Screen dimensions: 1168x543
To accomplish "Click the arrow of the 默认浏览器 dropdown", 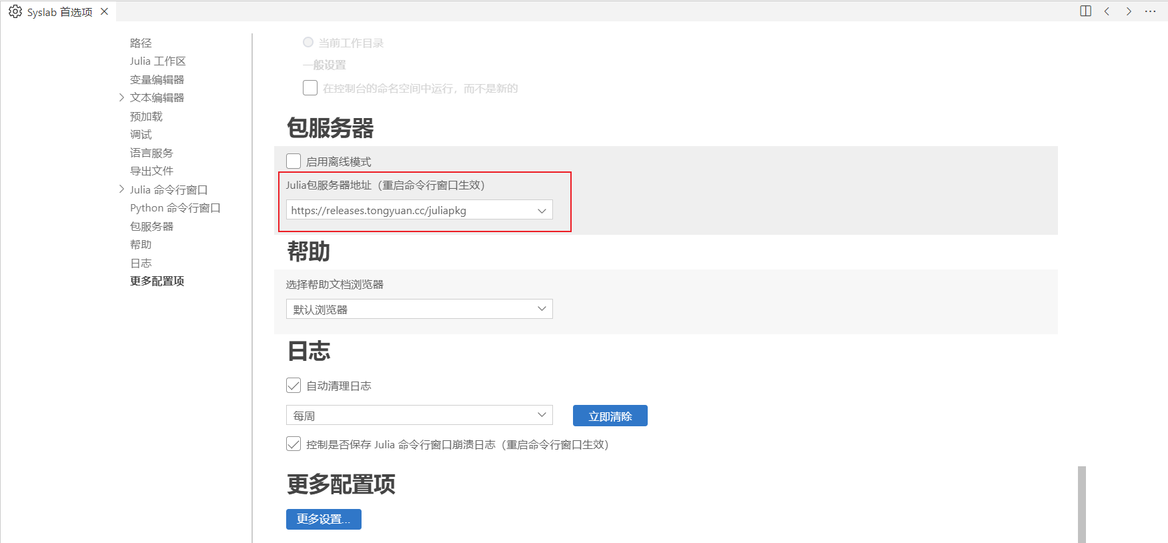I will click(x=542, y=309).
